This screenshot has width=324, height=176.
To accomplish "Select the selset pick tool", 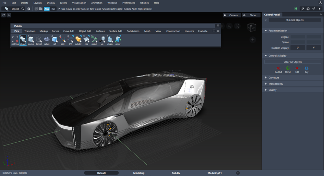I will pos(47,40).
